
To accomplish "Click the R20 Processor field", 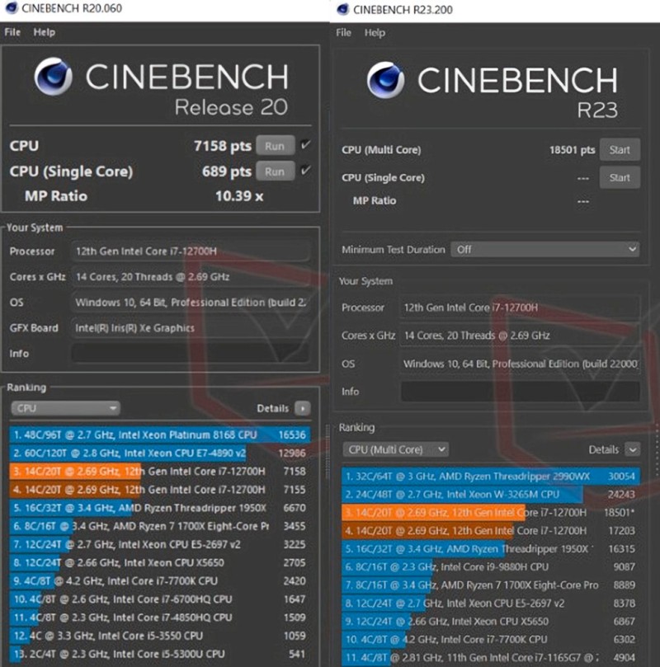I will (x=191, y=251).
